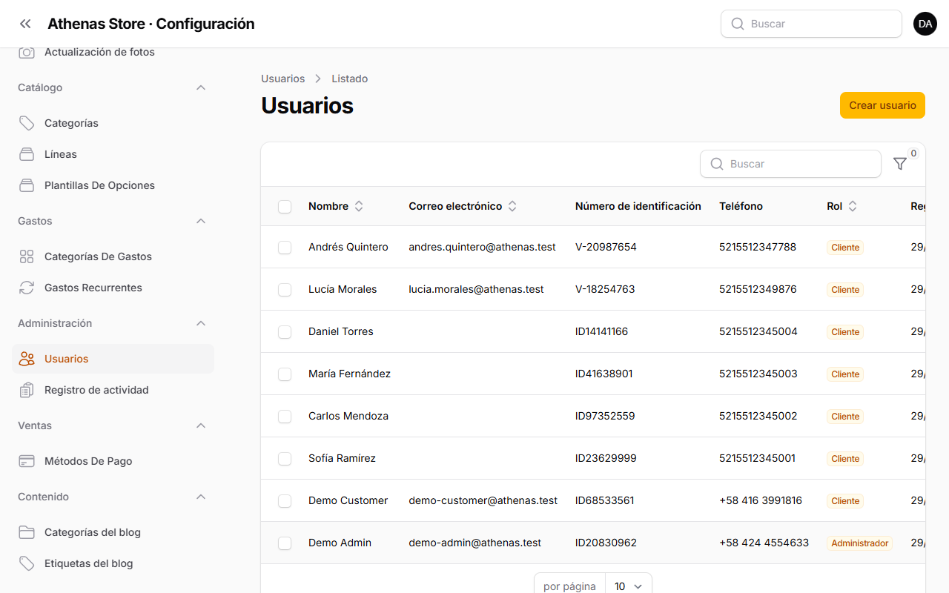The image size is (949, 593).
Task: Click the tag icon beside Etiquetas del blog
Action: pos(27,563)
